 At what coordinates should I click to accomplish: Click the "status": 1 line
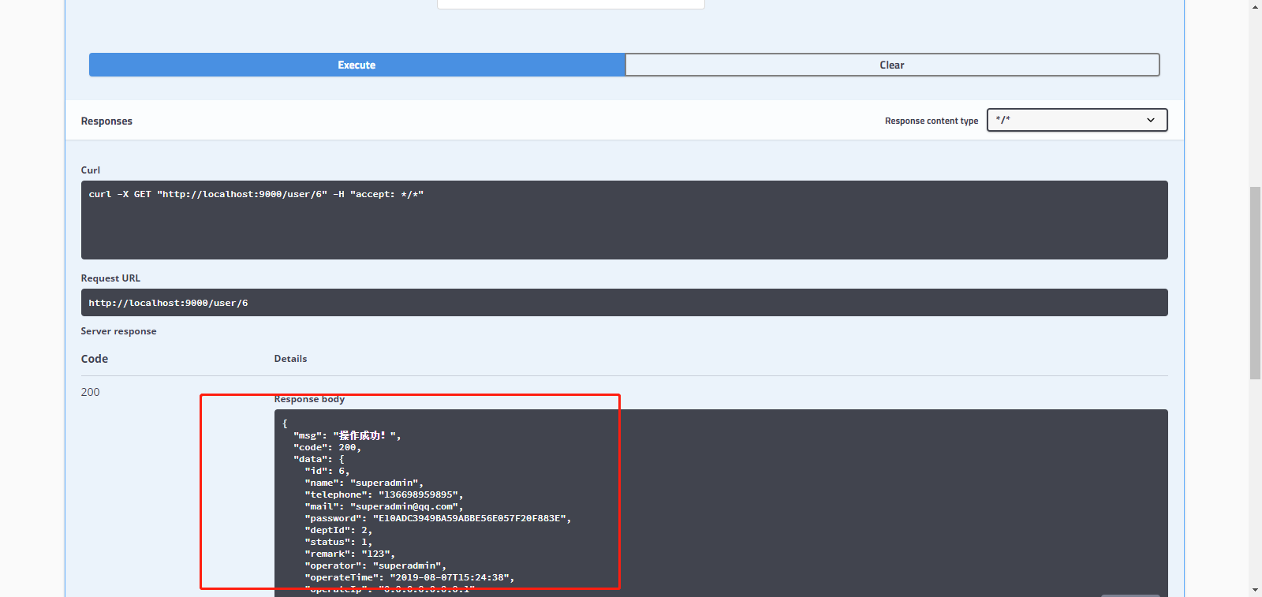(x=338, y=542)
